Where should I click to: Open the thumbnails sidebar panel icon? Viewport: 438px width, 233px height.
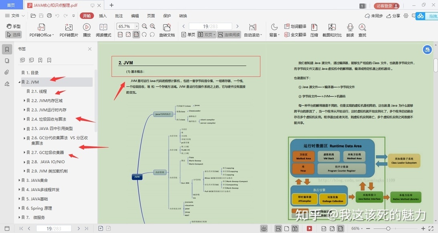pos(7,61)
